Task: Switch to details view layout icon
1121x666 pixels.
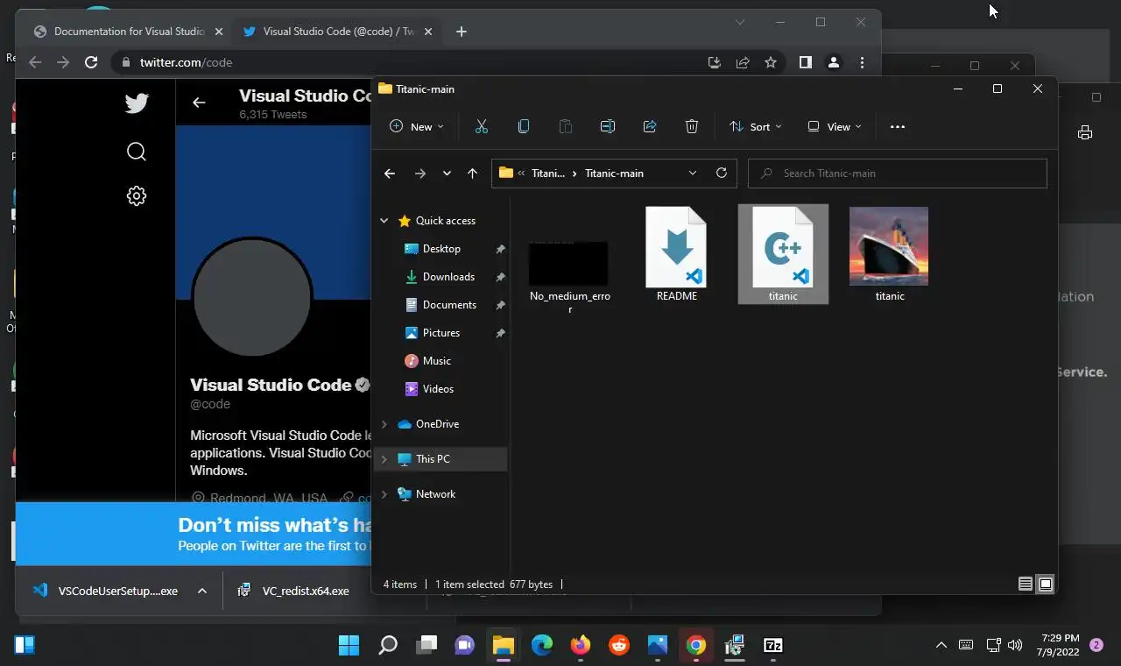Action: [1025, 584]
